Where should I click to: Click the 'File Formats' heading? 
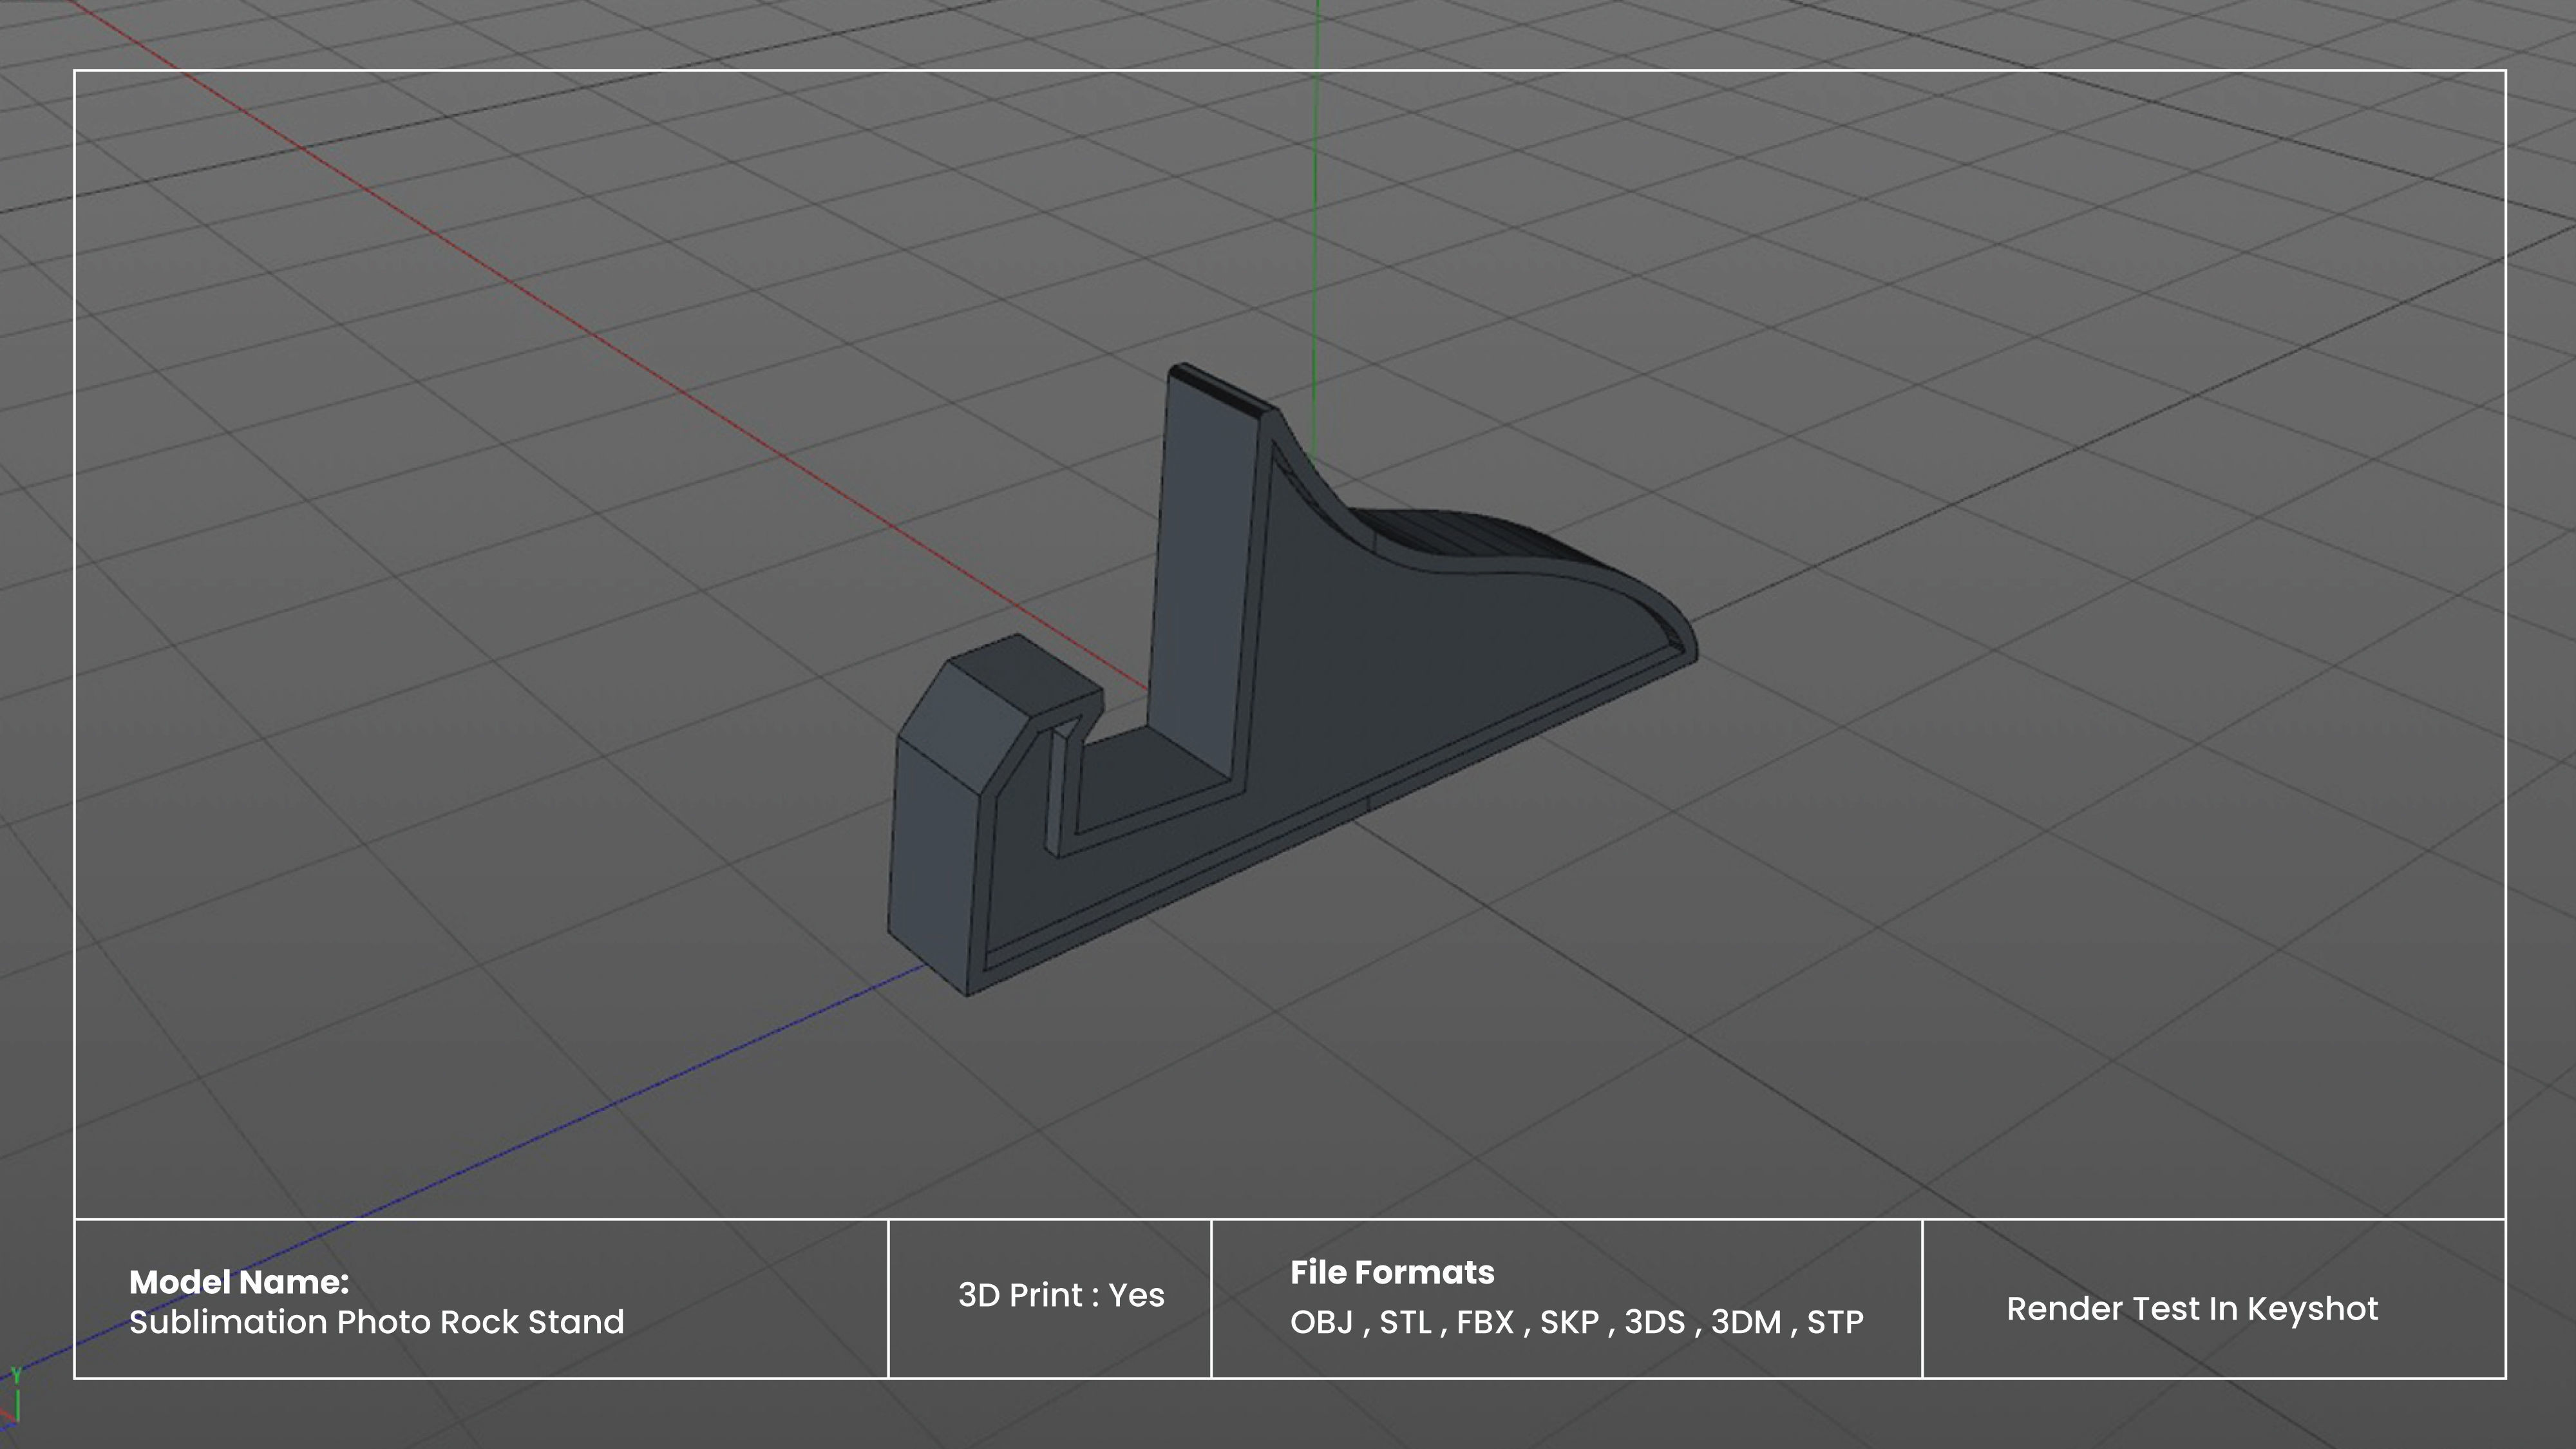tap(1392, 1272)
